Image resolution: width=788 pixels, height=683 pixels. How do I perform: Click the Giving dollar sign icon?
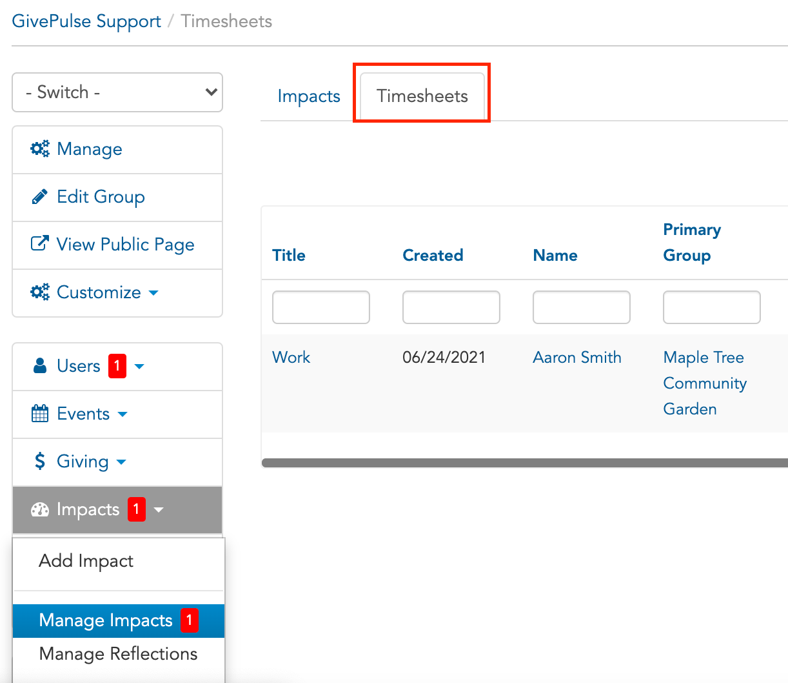39,462
